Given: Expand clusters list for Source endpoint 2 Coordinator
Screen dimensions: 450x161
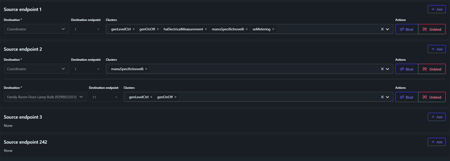Looking at the screenshot, I should (x=387, y=69).
